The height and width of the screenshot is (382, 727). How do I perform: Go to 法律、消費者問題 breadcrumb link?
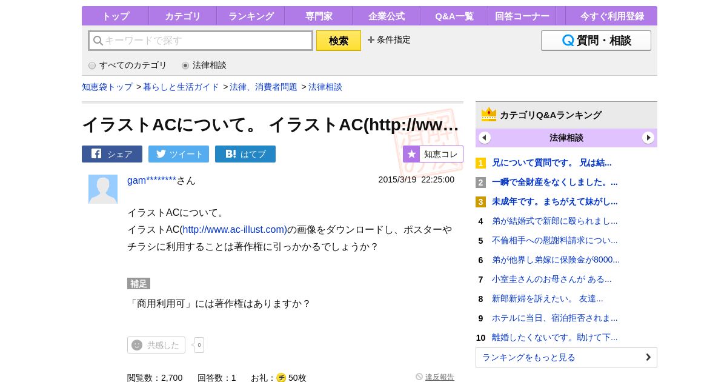point(264,87)
